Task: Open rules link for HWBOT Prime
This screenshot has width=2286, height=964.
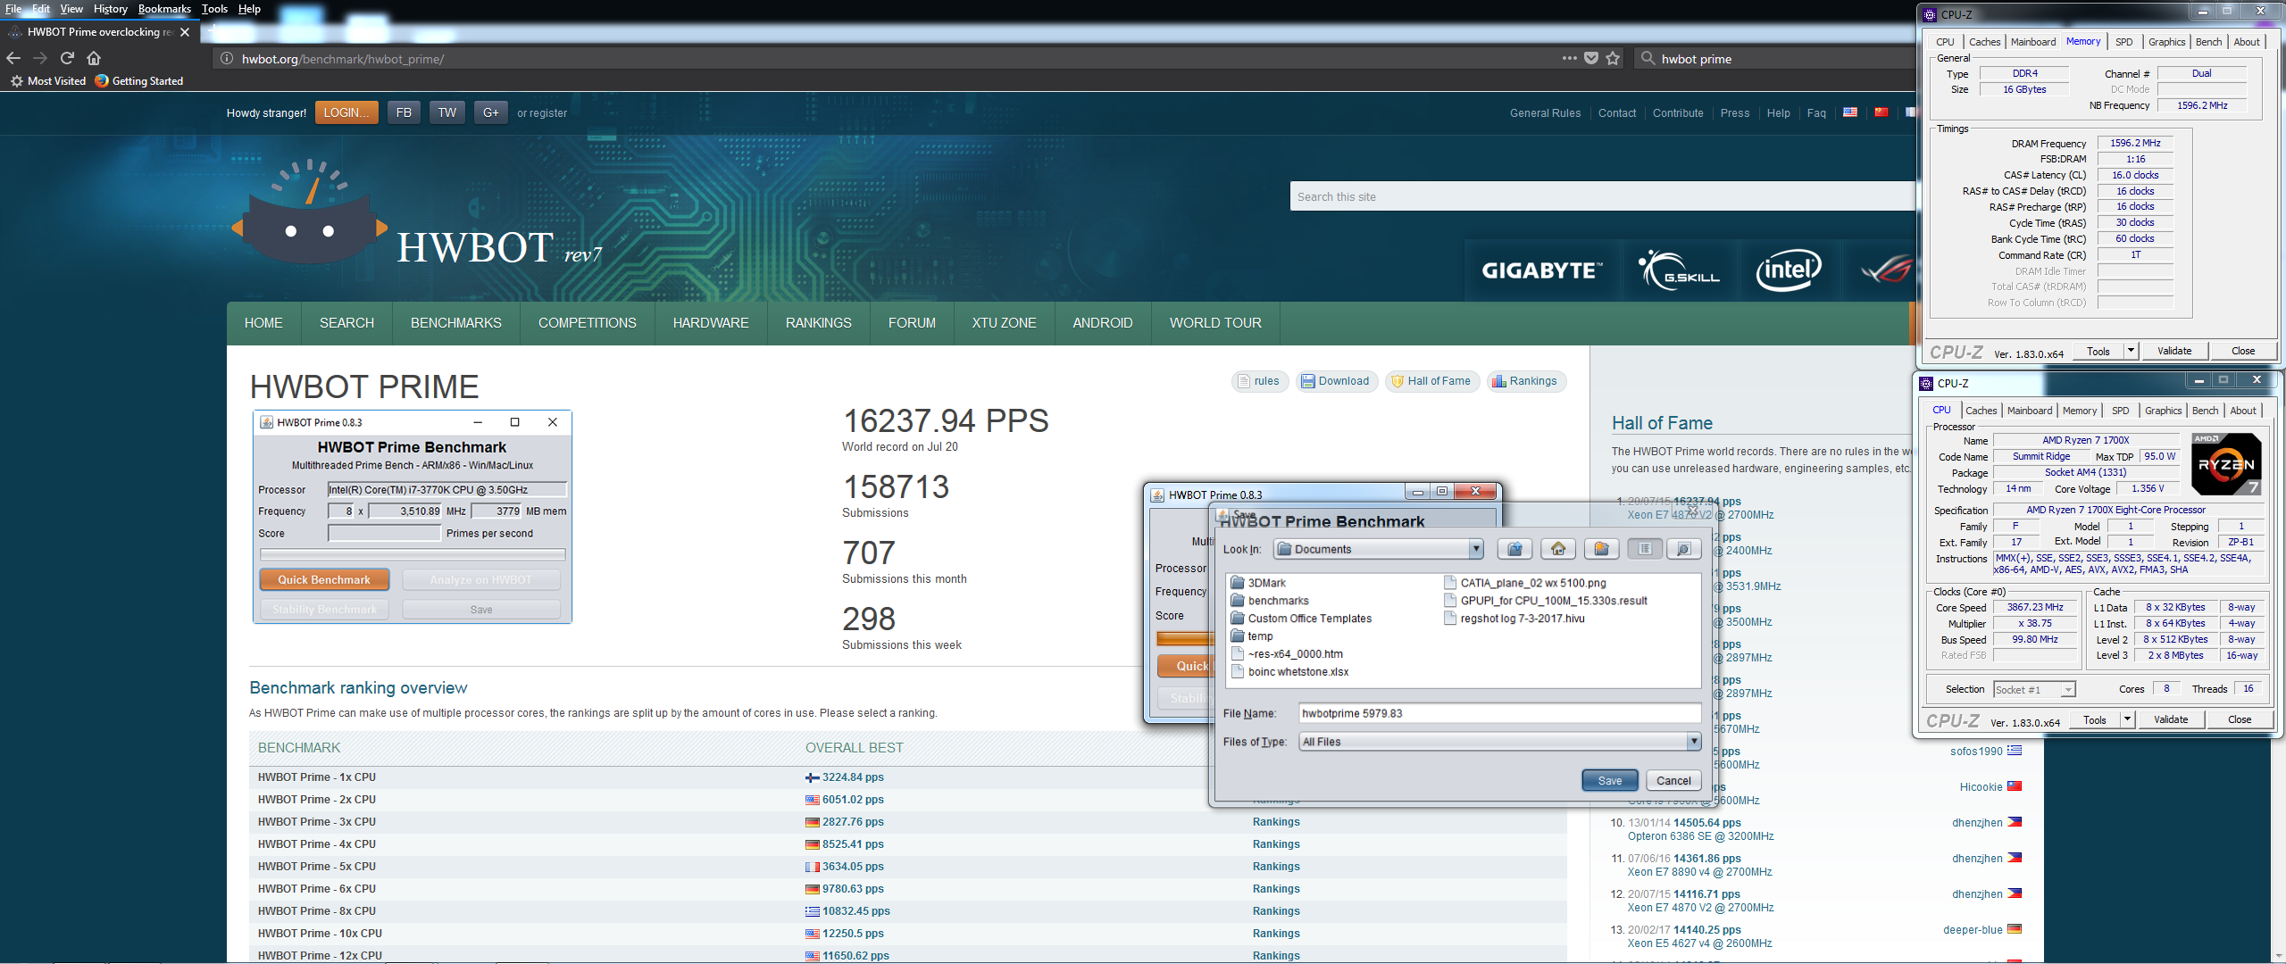Action: (1260, 381)
